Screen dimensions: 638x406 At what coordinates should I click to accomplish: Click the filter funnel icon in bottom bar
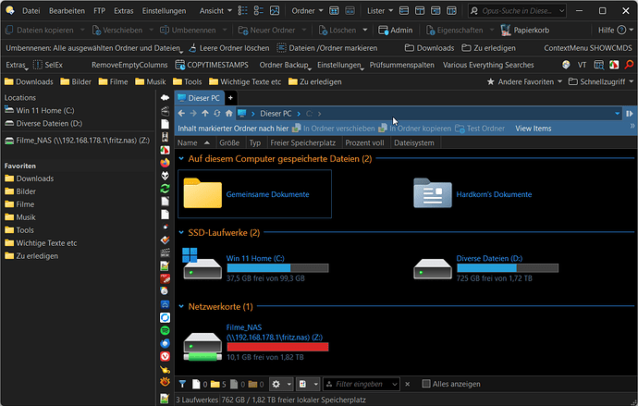pyautogui.click(x=182, y=384)
